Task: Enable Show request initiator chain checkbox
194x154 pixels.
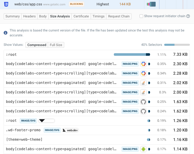Action: tap(141, 16)
